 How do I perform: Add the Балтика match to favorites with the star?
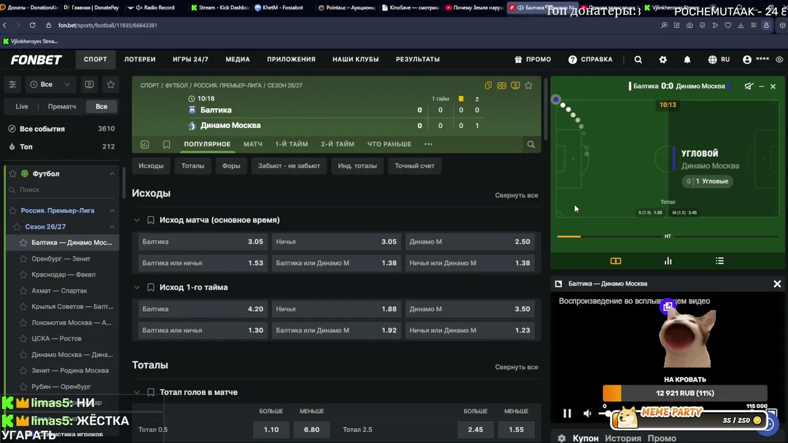tap(528, 86)
